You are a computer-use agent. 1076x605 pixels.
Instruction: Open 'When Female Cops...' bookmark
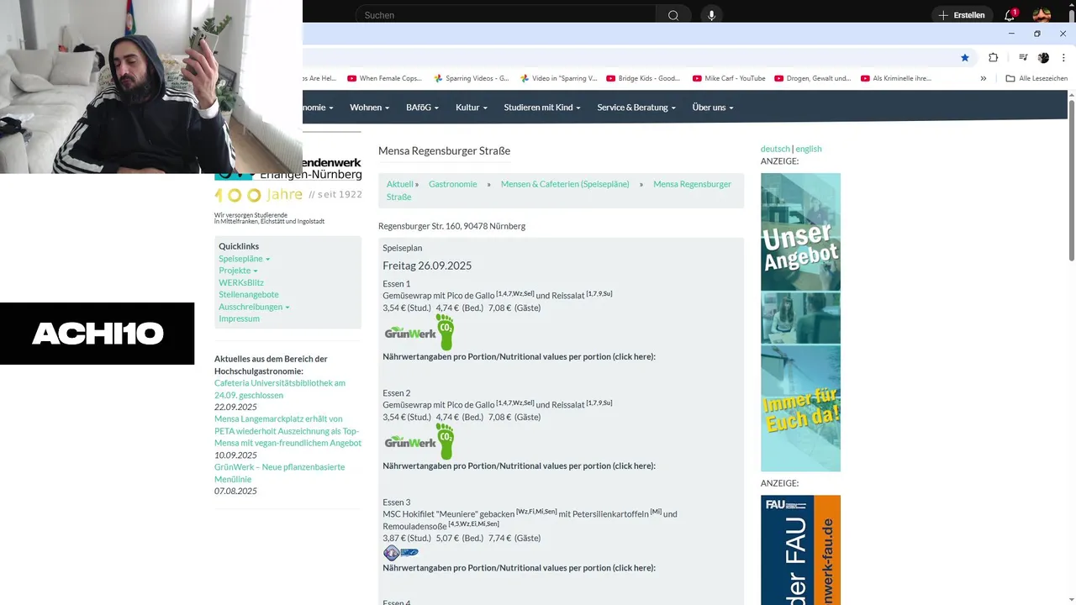point(384,78)
